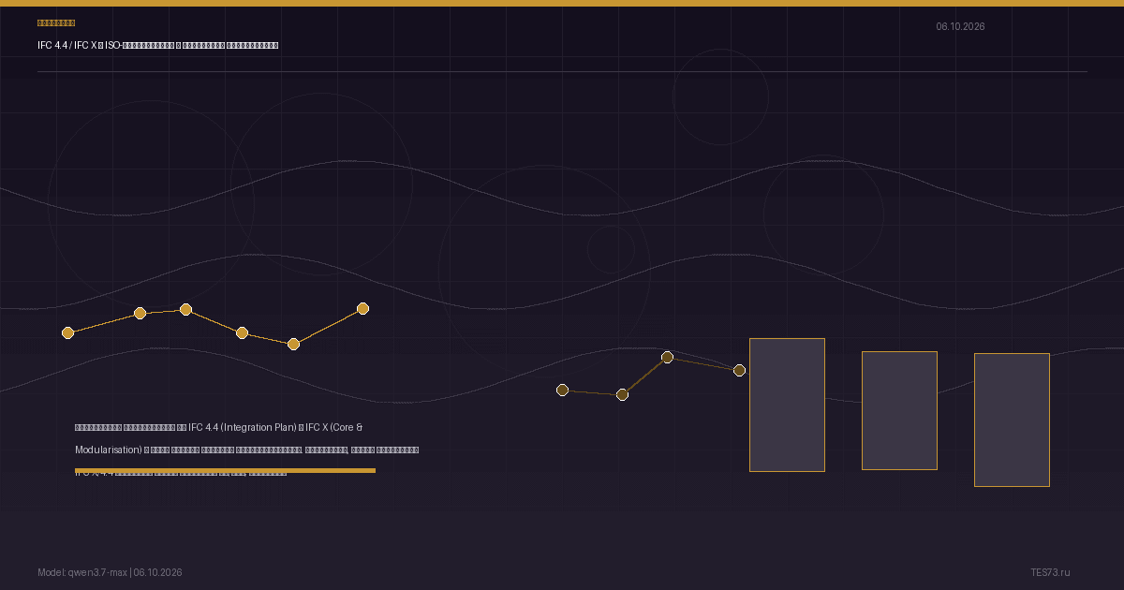This screenshot has height=590, width=1124.
Task: Click the footer text 'Model: qwen3.7-max'
Action: pos(82,572)
